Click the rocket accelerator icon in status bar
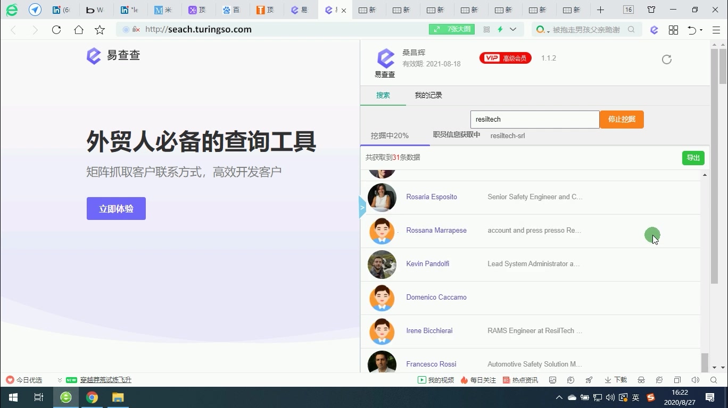This screenshot has height=408, width=728. click(589, 380)
